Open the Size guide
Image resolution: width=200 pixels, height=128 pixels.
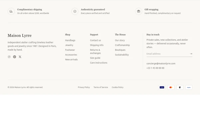(x=95, y=58)
